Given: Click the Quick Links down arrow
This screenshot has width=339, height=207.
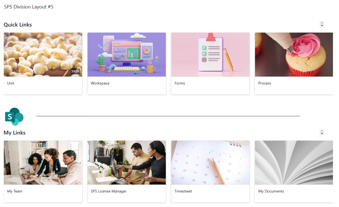Looking at the screenshot, I should (x=322, y=26).
